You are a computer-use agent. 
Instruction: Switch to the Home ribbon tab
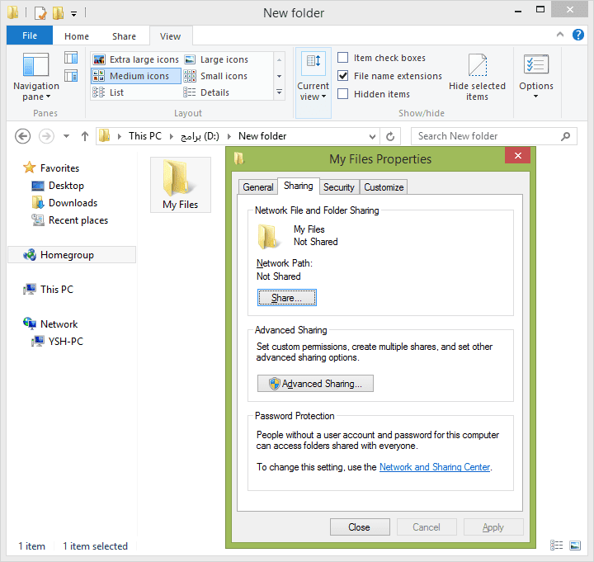77,36
